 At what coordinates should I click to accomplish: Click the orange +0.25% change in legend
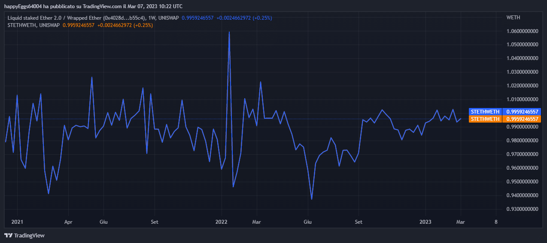[x=143, y=25]
